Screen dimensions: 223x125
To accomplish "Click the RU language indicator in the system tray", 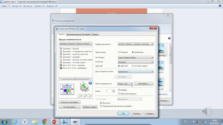I will tap(185, 122).
